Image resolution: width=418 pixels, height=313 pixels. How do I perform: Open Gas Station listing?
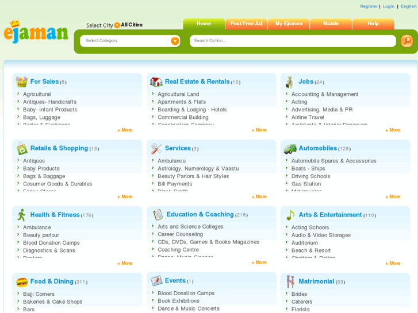pos(306,184)
